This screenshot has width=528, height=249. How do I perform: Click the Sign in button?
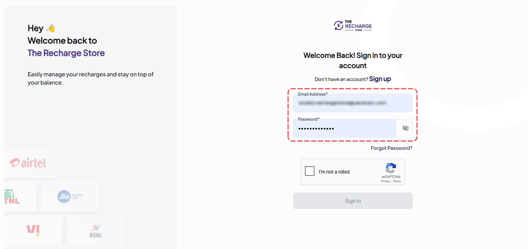(353, 201)
